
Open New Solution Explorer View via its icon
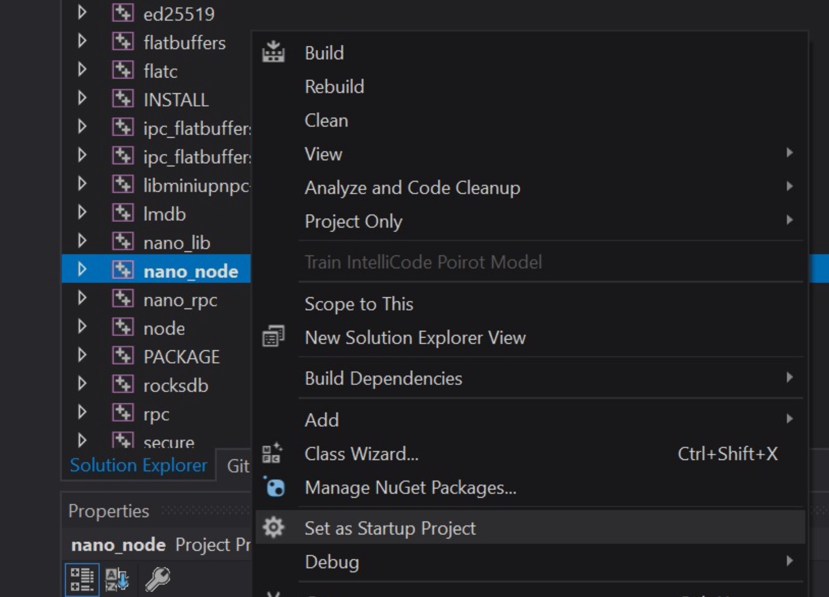(x=273, y=336)
